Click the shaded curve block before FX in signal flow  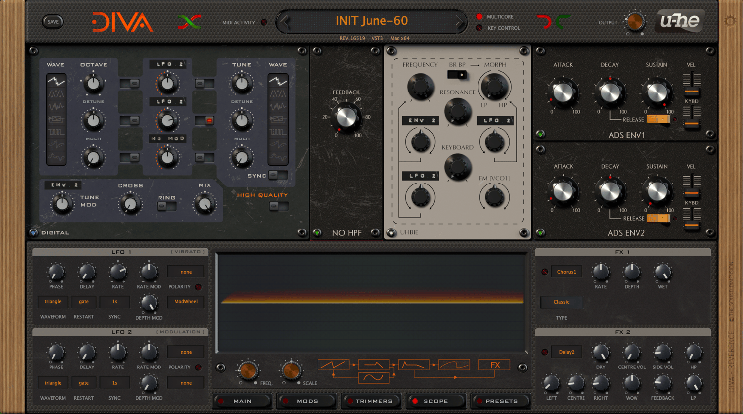[x=454, y=365]
